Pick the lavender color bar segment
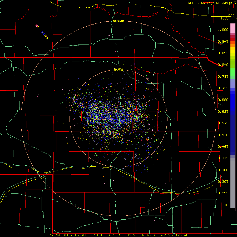The width and height of the screenshot is (237, 237). (233, 83)
